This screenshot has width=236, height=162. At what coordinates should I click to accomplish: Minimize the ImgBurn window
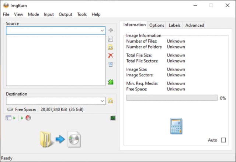click(x=195, y=6)
